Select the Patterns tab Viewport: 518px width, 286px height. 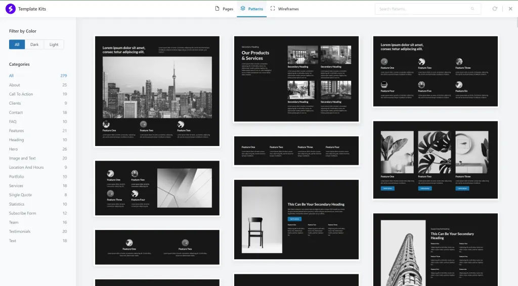tap(251, 9)
